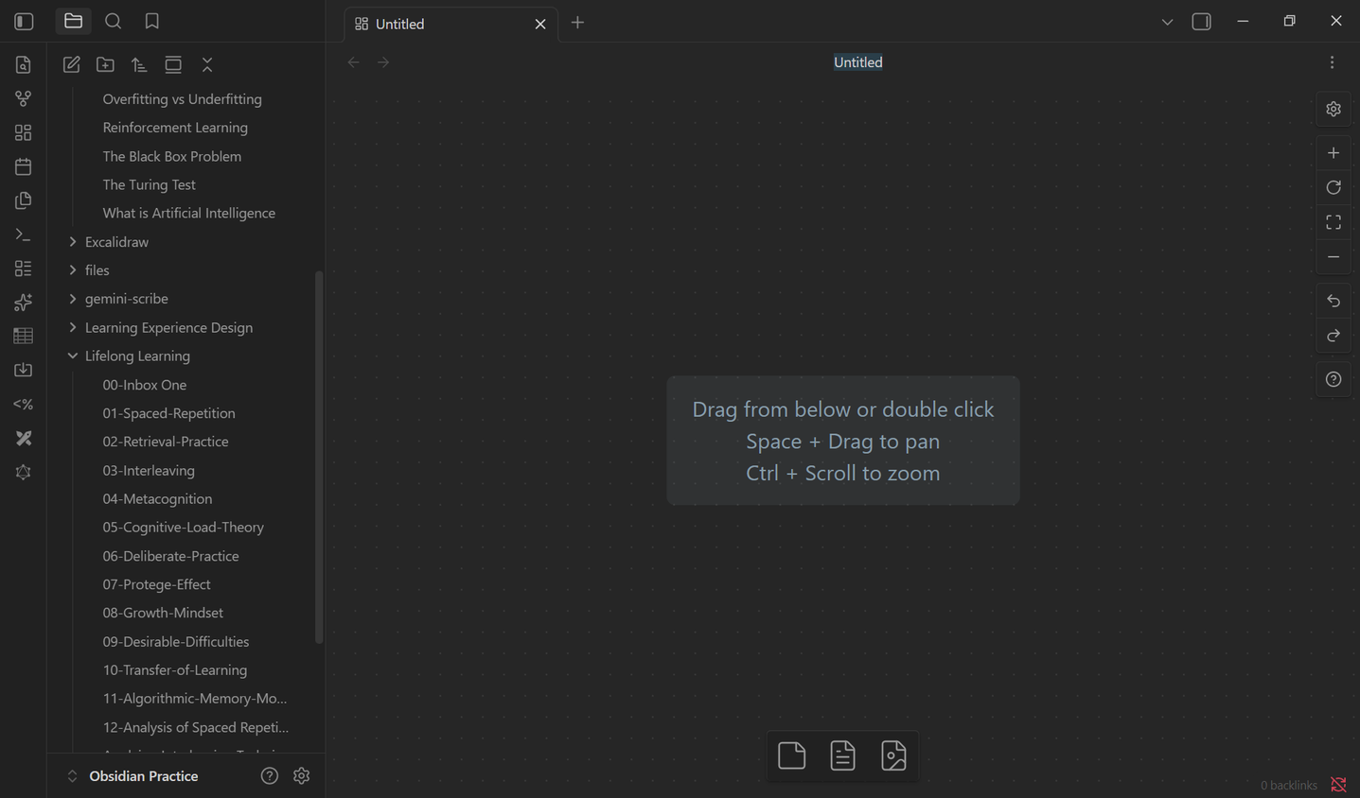Toggle auto-reveal current file

point(173,64)
